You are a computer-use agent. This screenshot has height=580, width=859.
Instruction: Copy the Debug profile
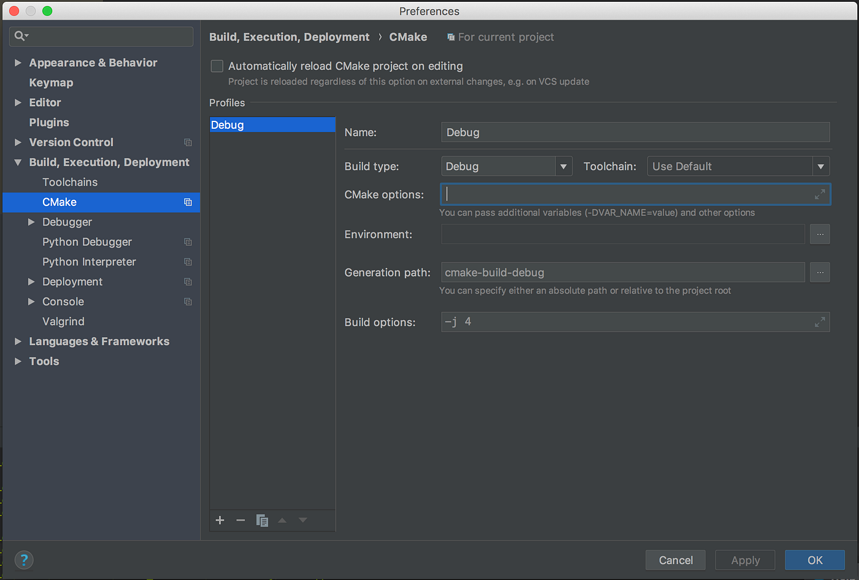pyautogui.click(x=262, y=520)
